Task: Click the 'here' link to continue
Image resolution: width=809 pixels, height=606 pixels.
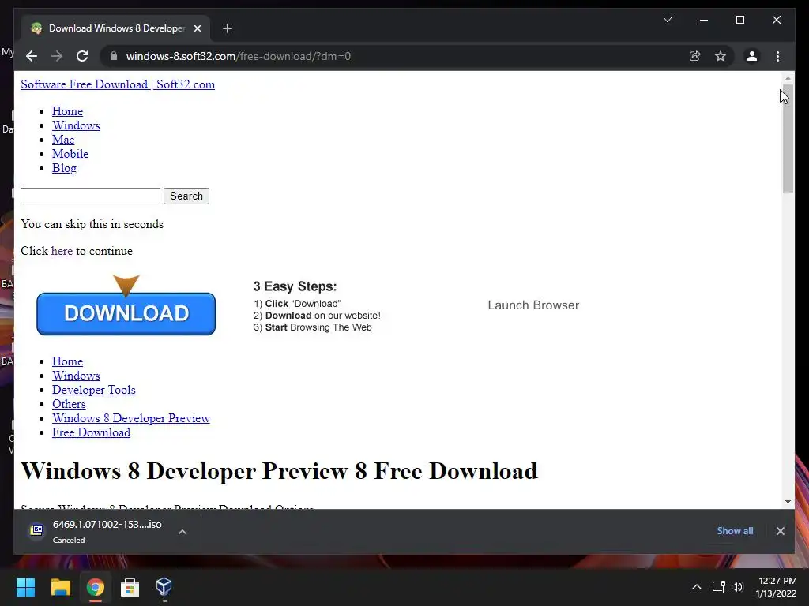Action: click(62, 251)
